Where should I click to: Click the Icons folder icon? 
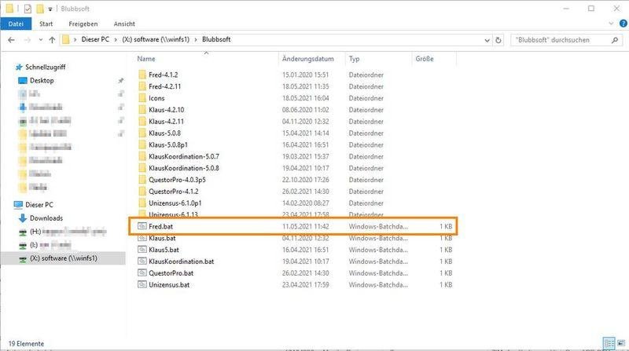coord(142,98)
